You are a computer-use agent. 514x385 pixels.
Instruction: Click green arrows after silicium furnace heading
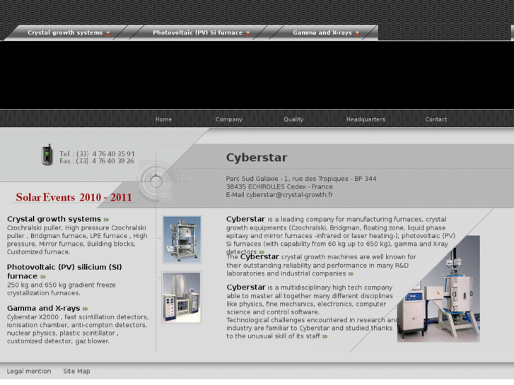(x=43, y=276)
